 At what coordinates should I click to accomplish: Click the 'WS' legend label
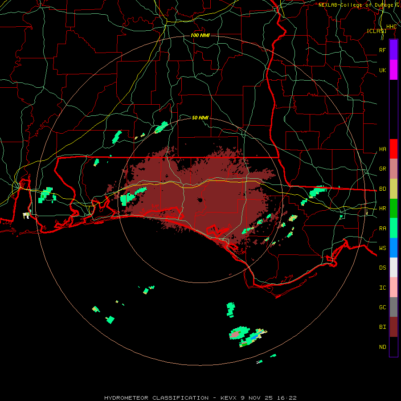[382, 248]
